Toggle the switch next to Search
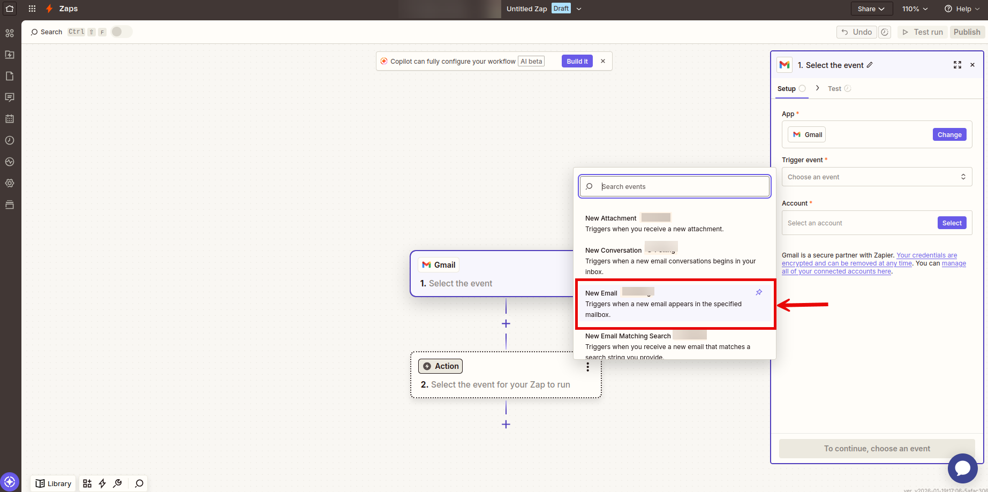Viewport: 988px width, 492px height. coord(121,32)
